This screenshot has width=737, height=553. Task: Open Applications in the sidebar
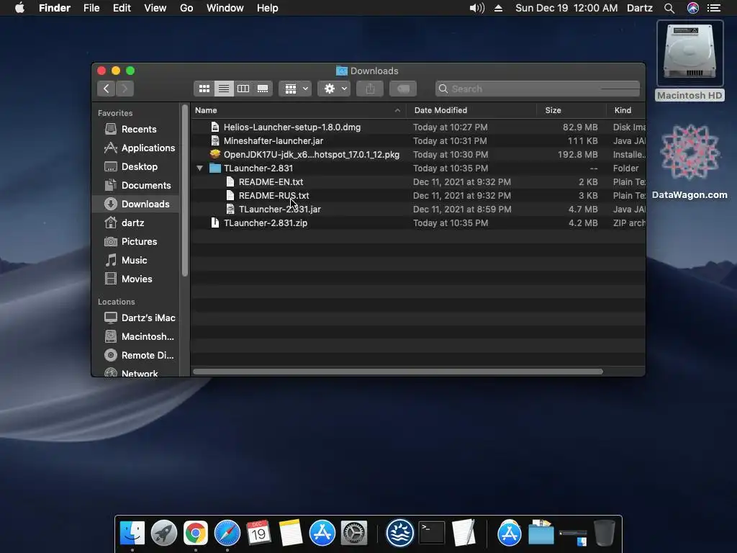click(136, 148)
